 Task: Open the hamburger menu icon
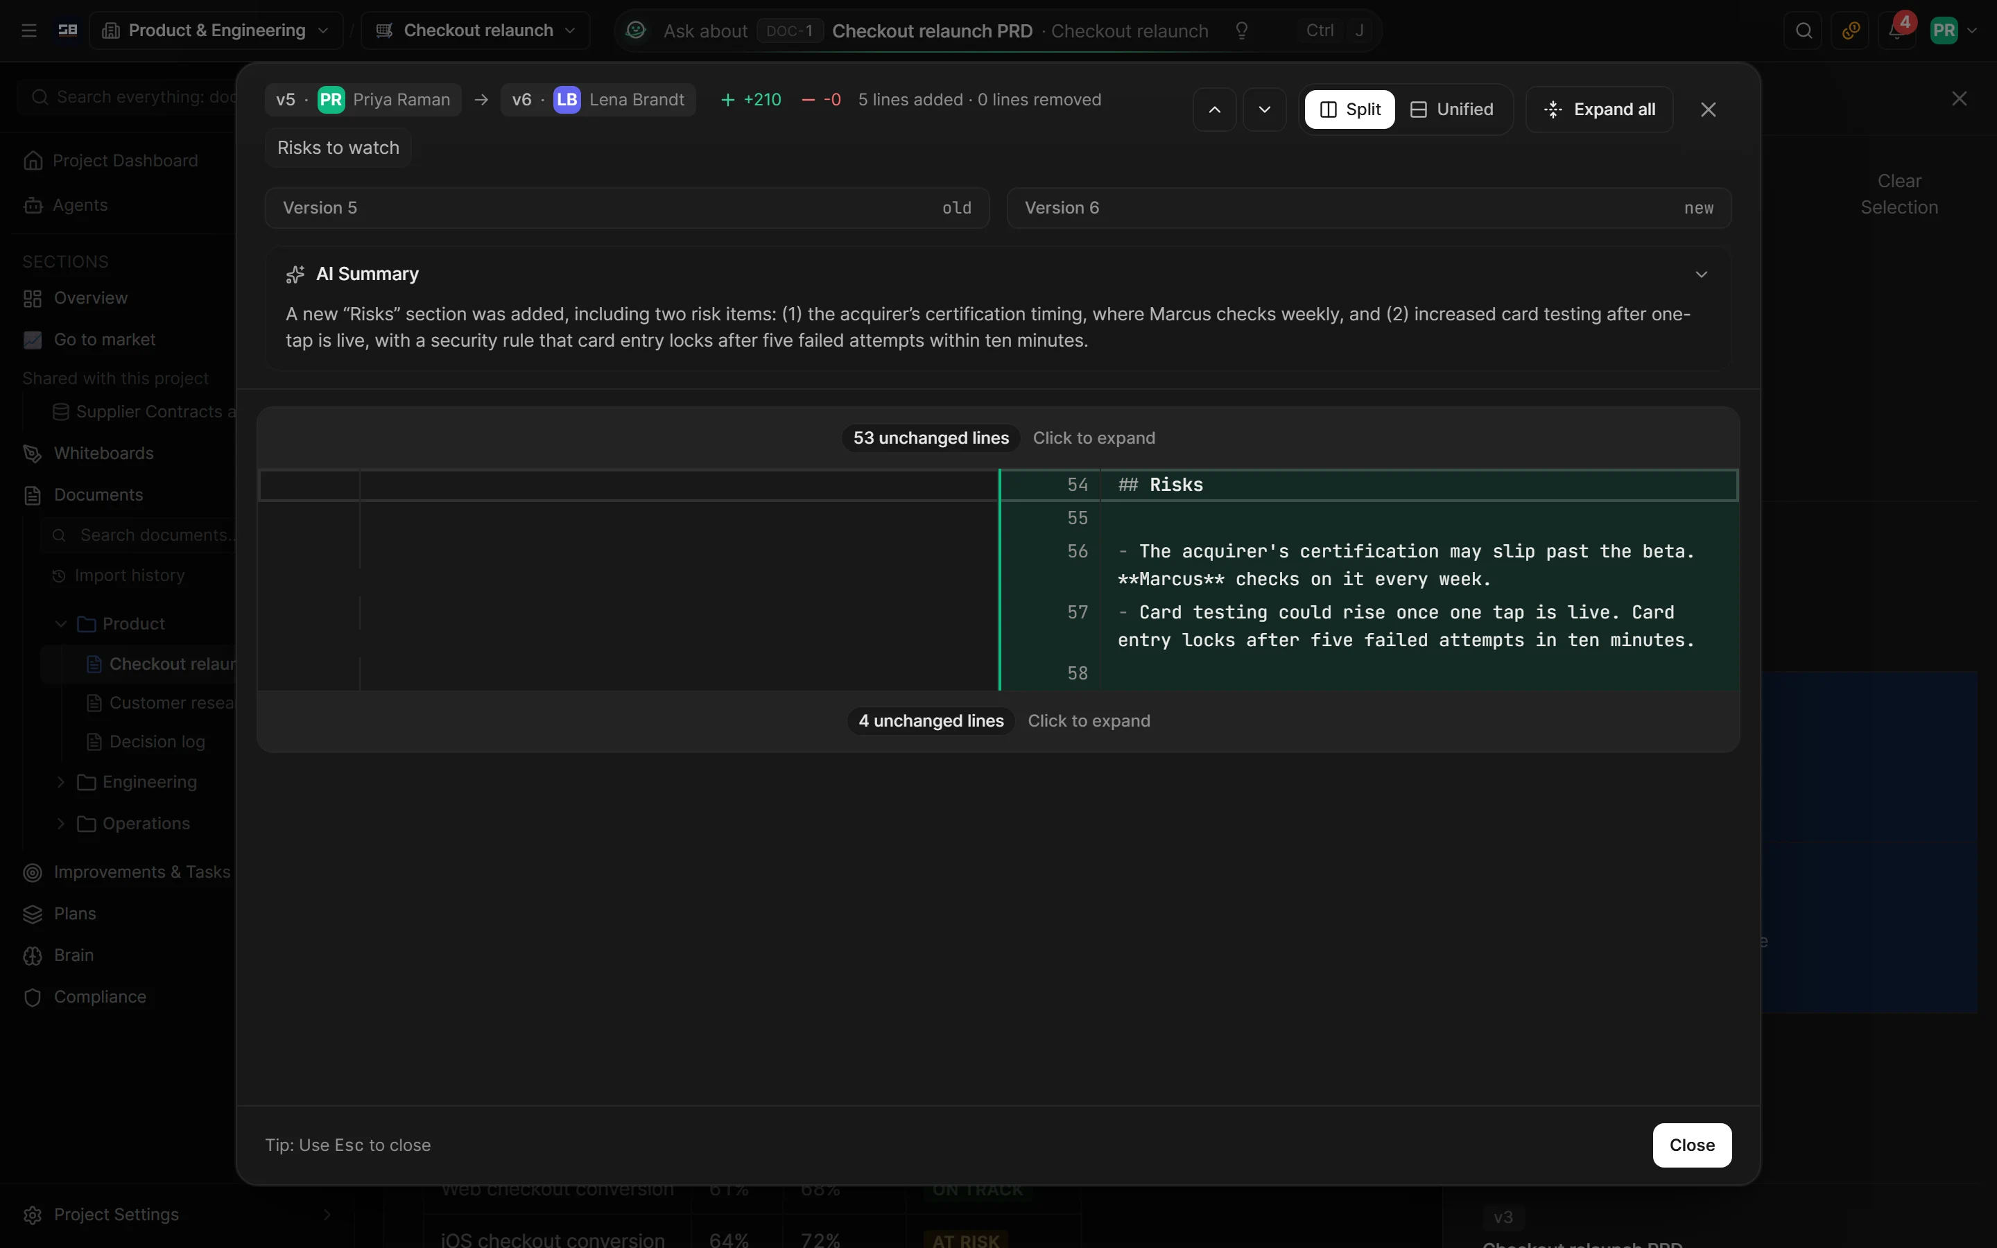[x=29, y=31]
